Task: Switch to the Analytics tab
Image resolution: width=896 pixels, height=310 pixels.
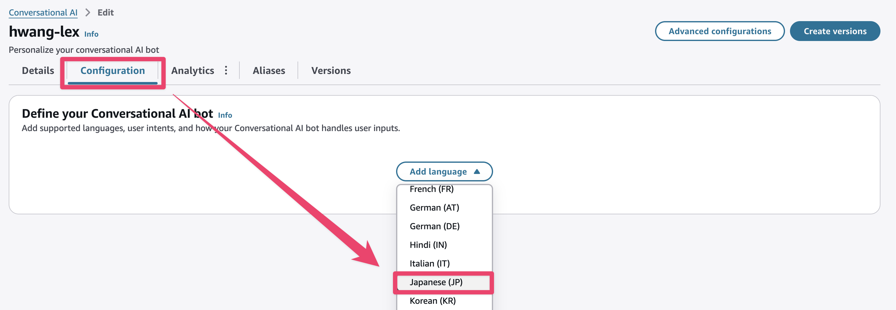Action: click(192, 71)
